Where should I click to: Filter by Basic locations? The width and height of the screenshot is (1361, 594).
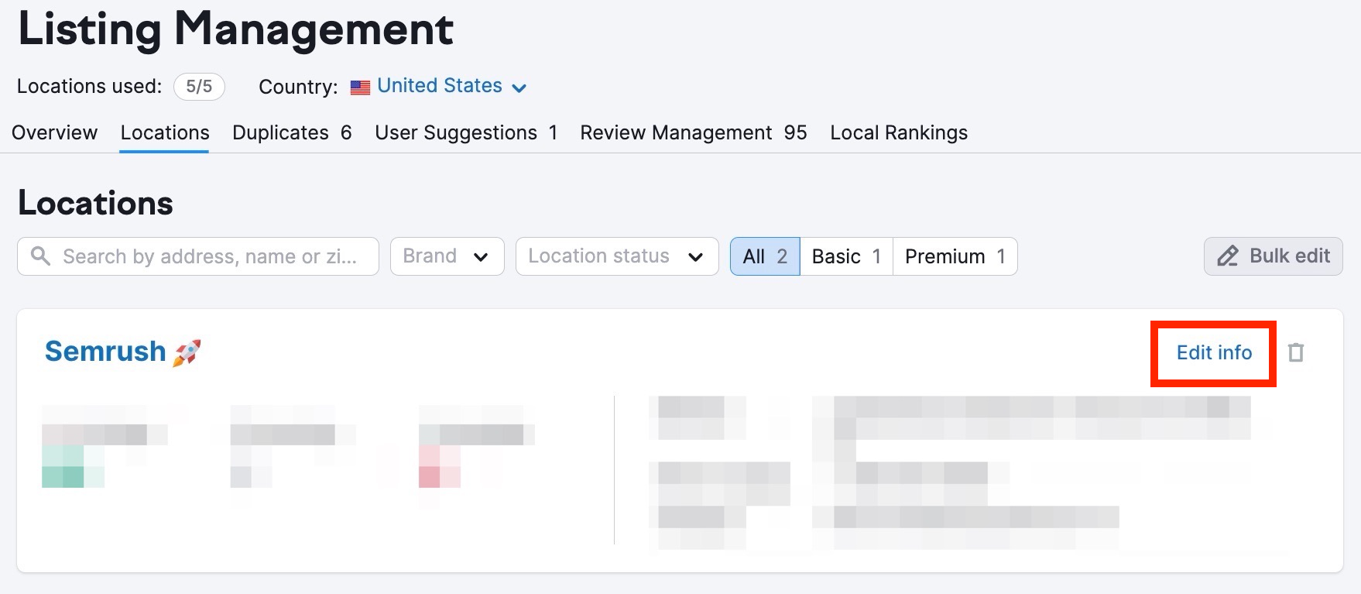[x=846, y=256]
